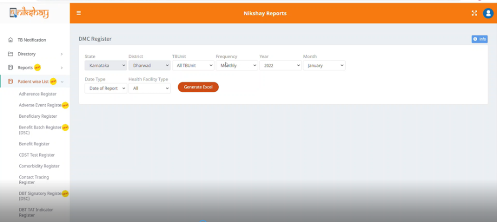Open Directory in sidebar
This screenshot has width=497, height=222.
click(x=27, y=54)
